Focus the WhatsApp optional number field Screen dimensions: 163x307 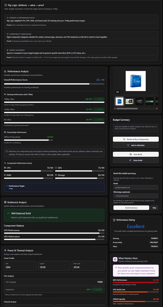click(x=136, y=196)
